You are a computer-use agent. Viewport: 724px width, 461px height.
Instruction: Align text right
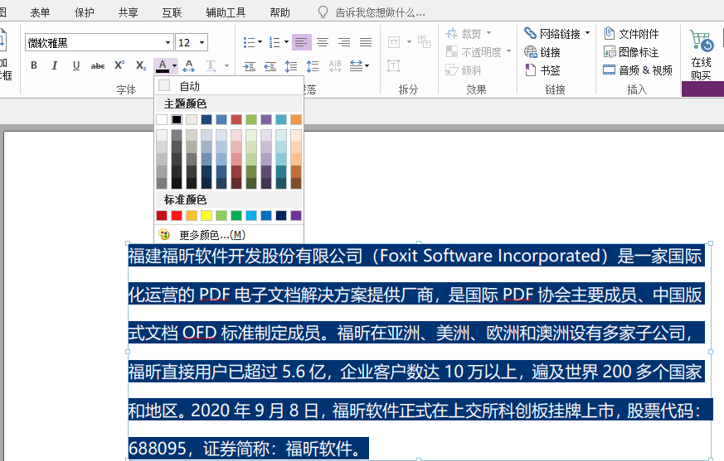pyautogui.click(x=344, y=42)
